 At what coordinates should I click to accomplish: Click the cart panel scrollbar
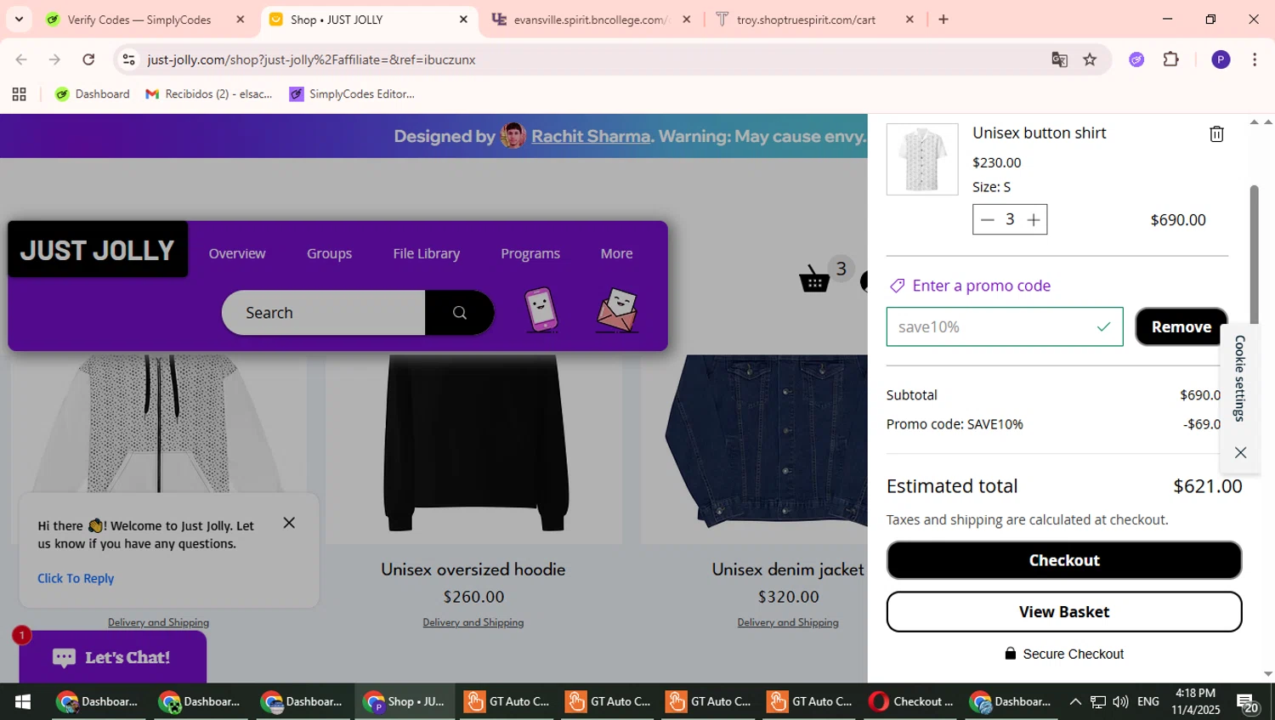click(x=1254, y=255)
